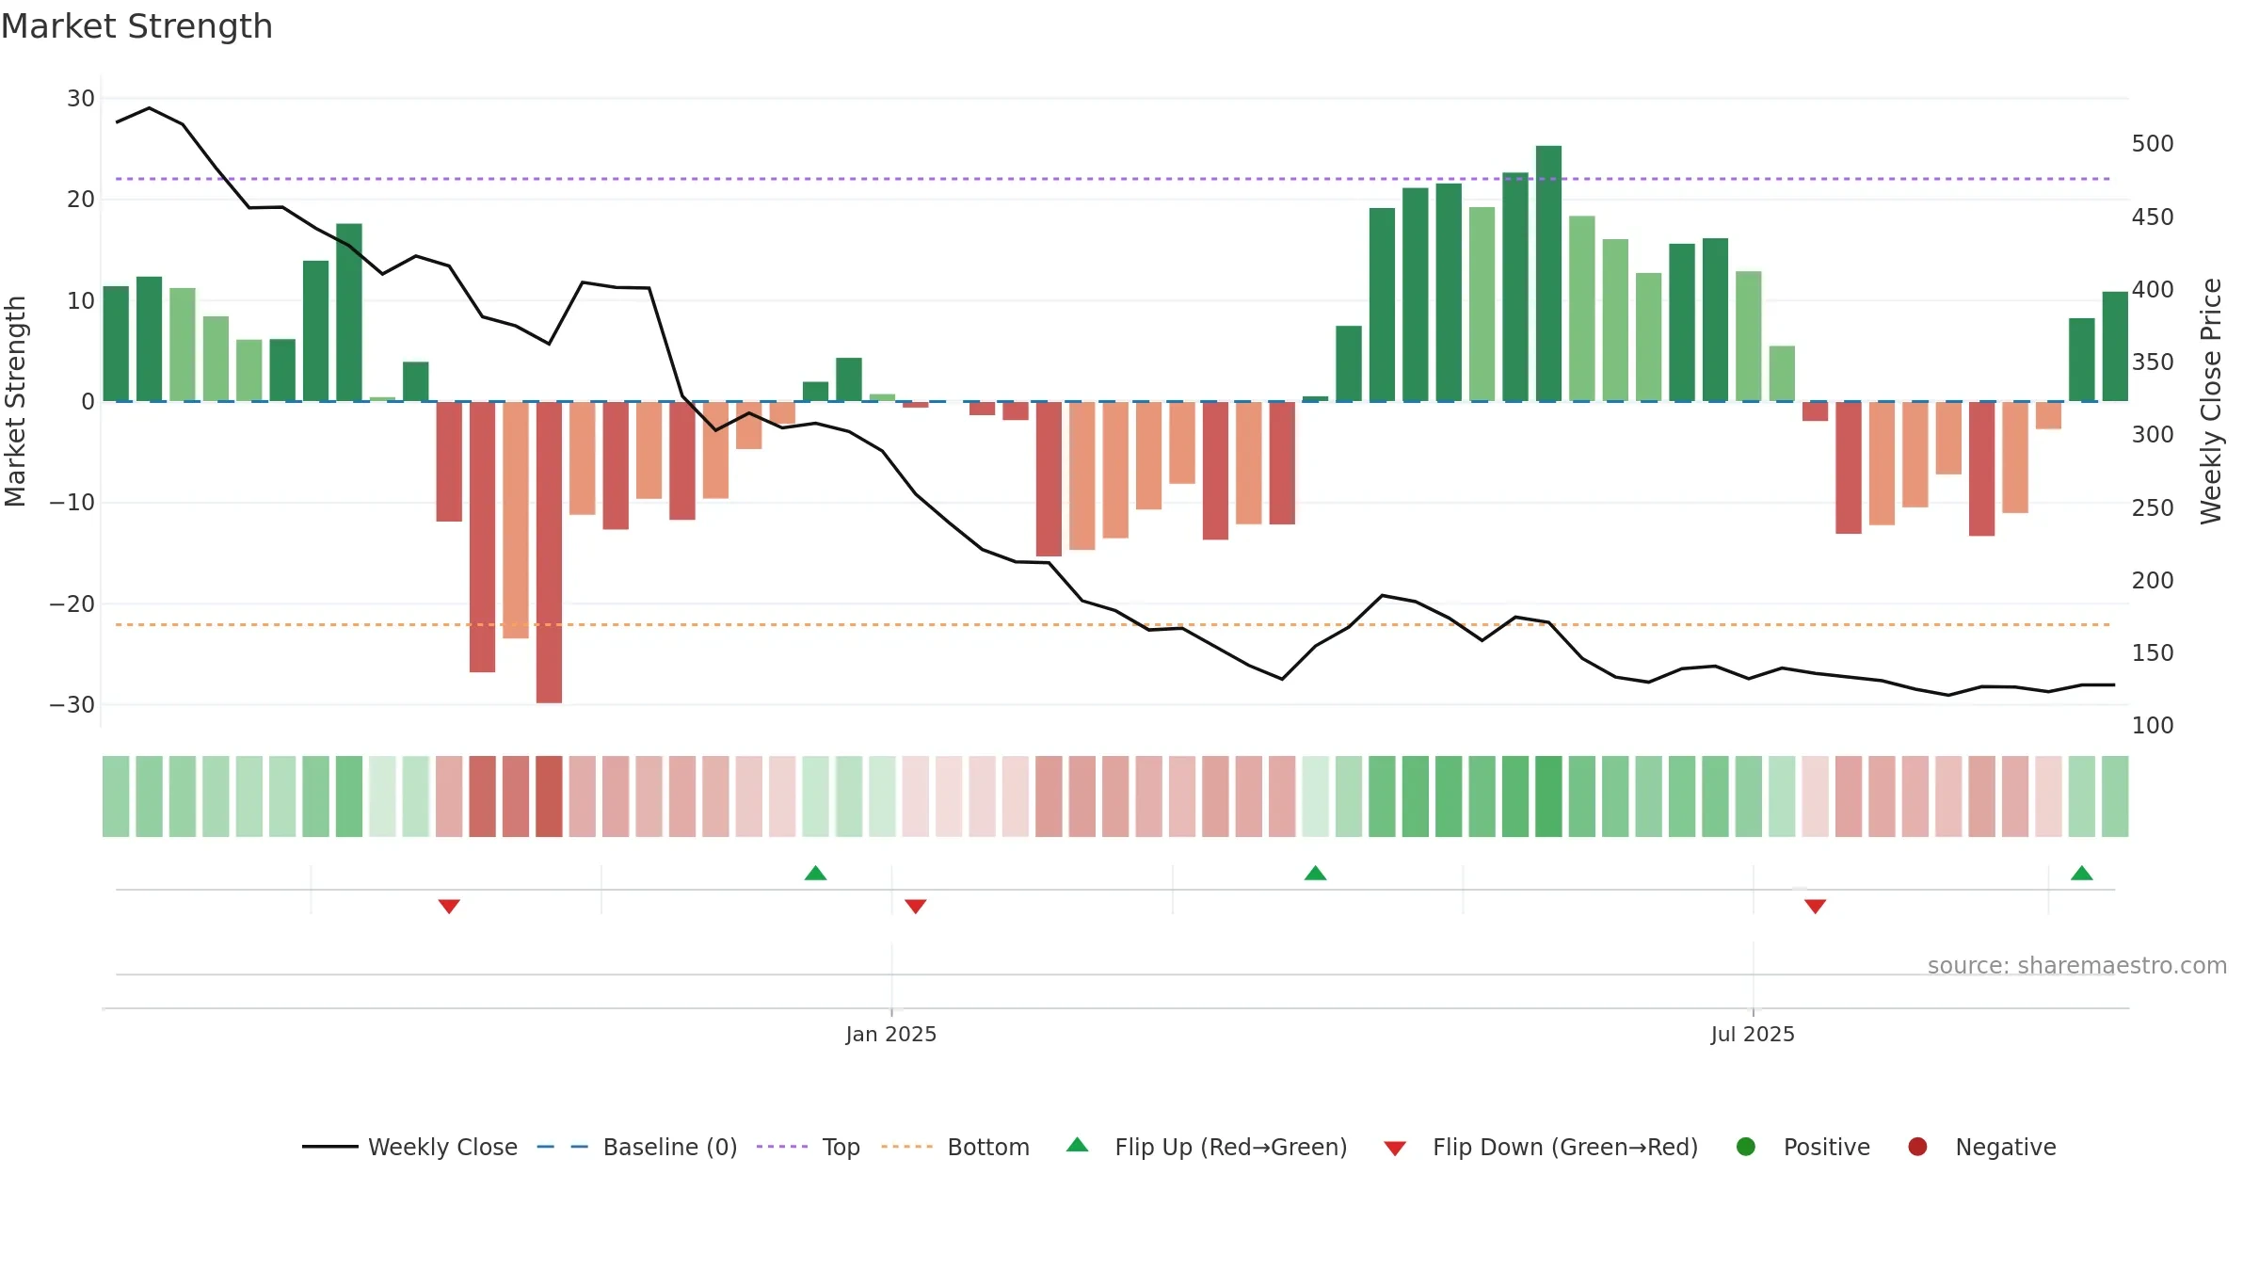This screenshot has width=2259, height=1271.
Task: Click the 30 tick on left axis
Action: click(x=81, y=99)
